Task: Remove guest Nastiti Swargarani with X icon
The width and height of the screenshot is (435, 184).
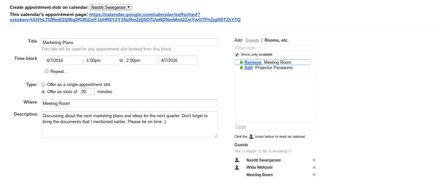Action: pyautogui.click(x=314, y=160)
